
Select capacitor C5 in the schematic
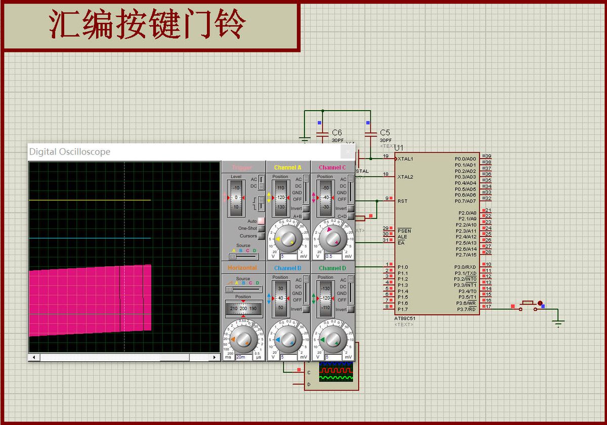point(371,134)
